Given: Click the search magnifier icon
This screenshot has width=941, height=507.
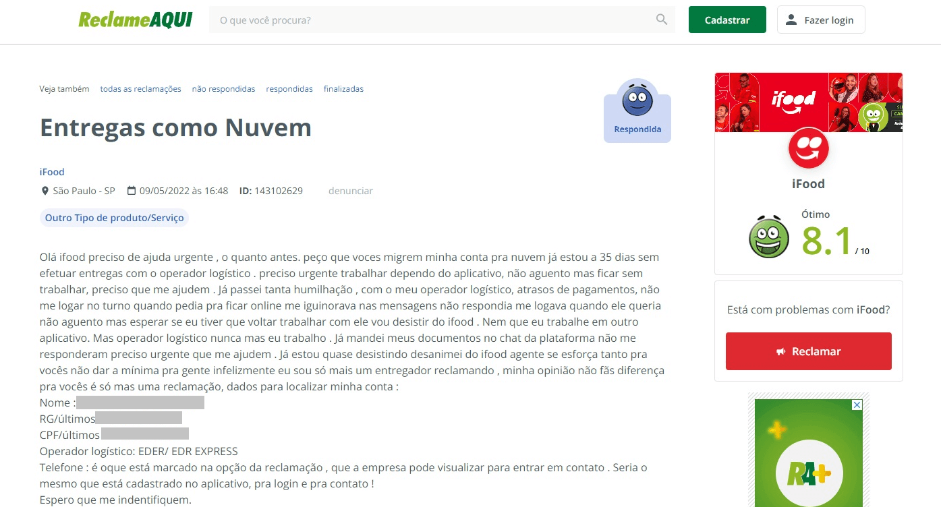Looking at the screenshot, I should (x=662, y=20).
